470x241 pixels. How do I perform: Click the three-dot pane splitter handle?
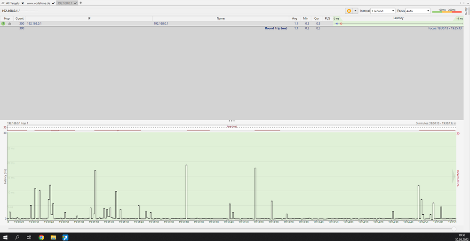[x=231, y=121]
